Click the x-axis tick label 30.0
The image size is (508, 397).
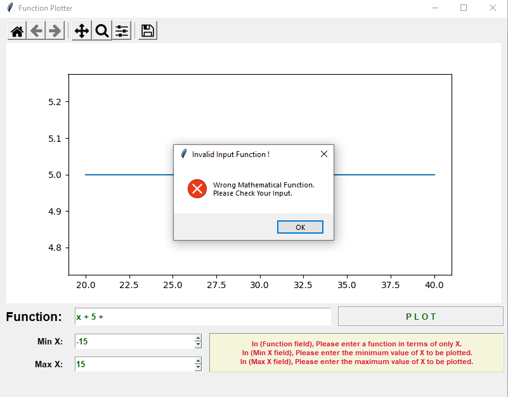259,285
